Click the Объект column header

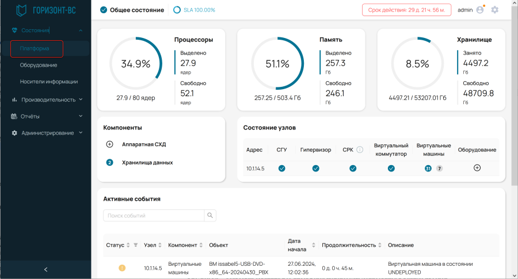218,245
